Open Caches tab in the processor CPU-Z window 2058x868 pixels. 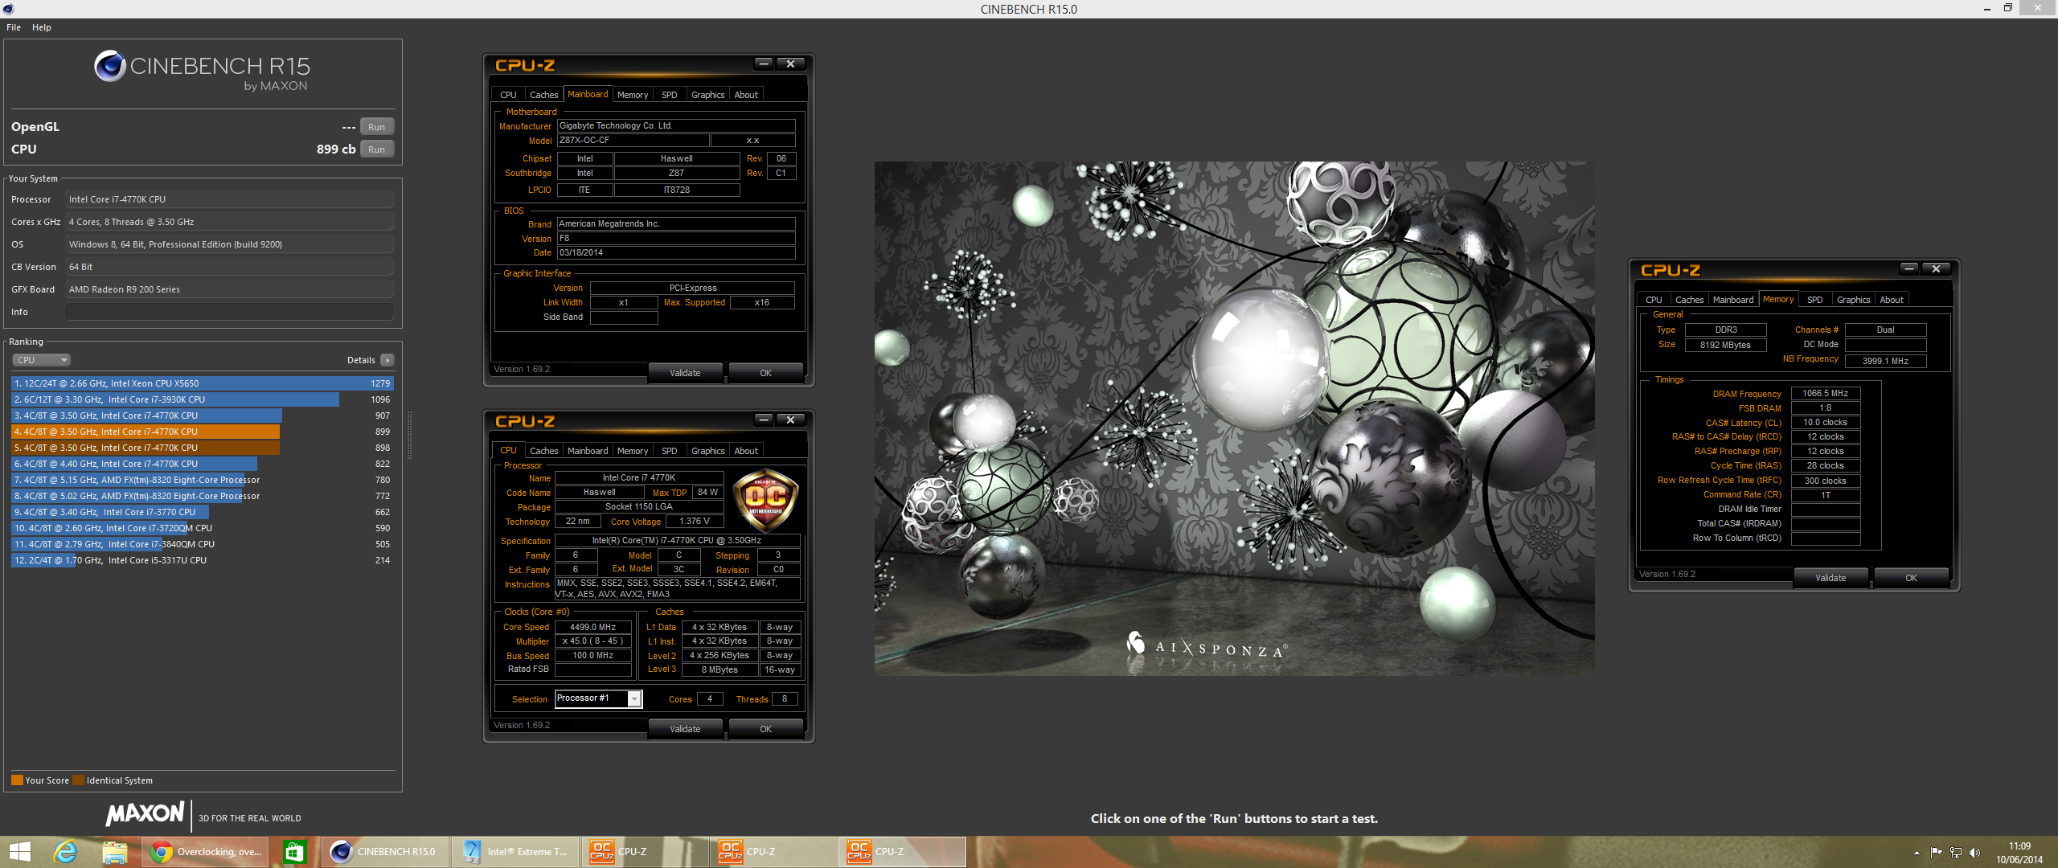[x=544, y=451]
